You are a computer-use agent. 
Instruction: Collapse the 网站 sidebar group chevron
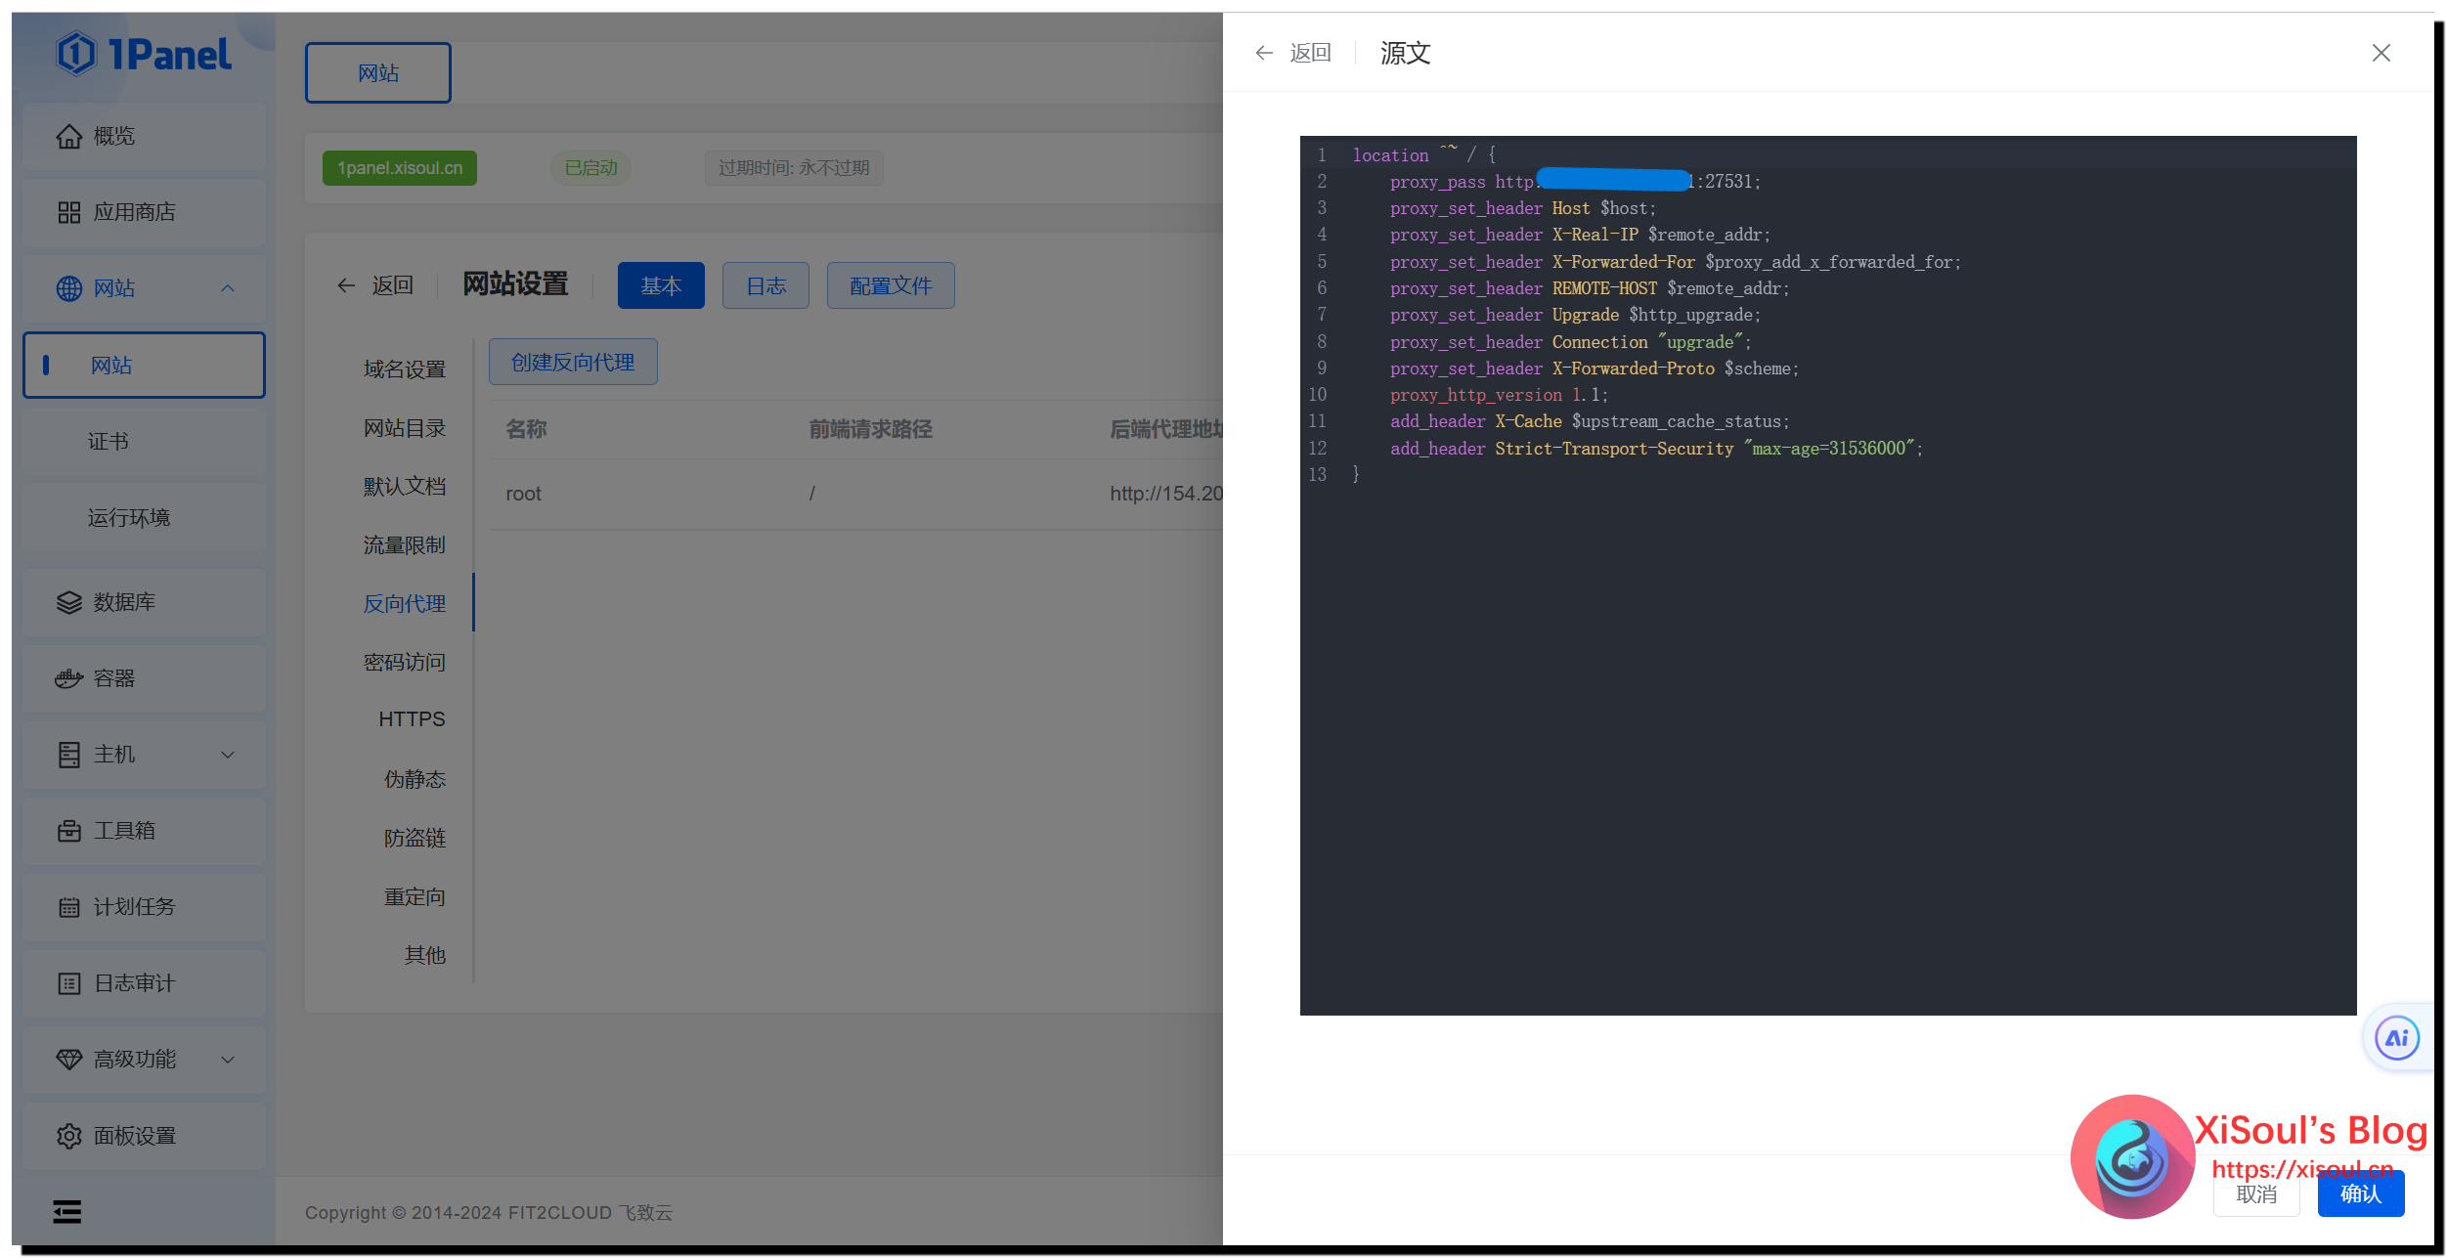click(228, 288)
